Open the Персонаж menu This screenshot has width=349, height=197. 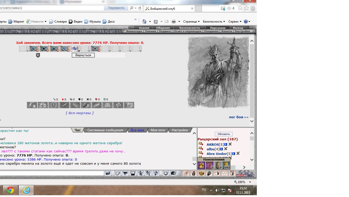click(x=218, y=28)
